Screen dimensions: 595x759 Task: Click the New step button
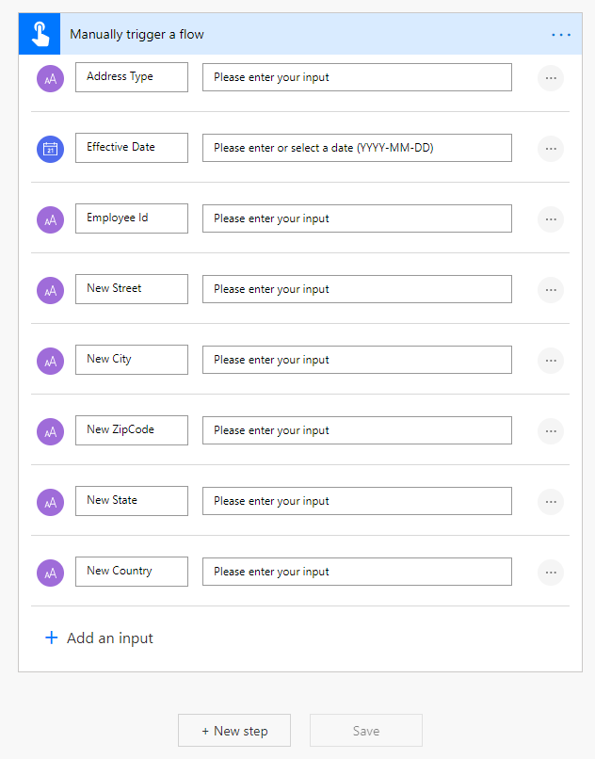(x=233, y=730)
